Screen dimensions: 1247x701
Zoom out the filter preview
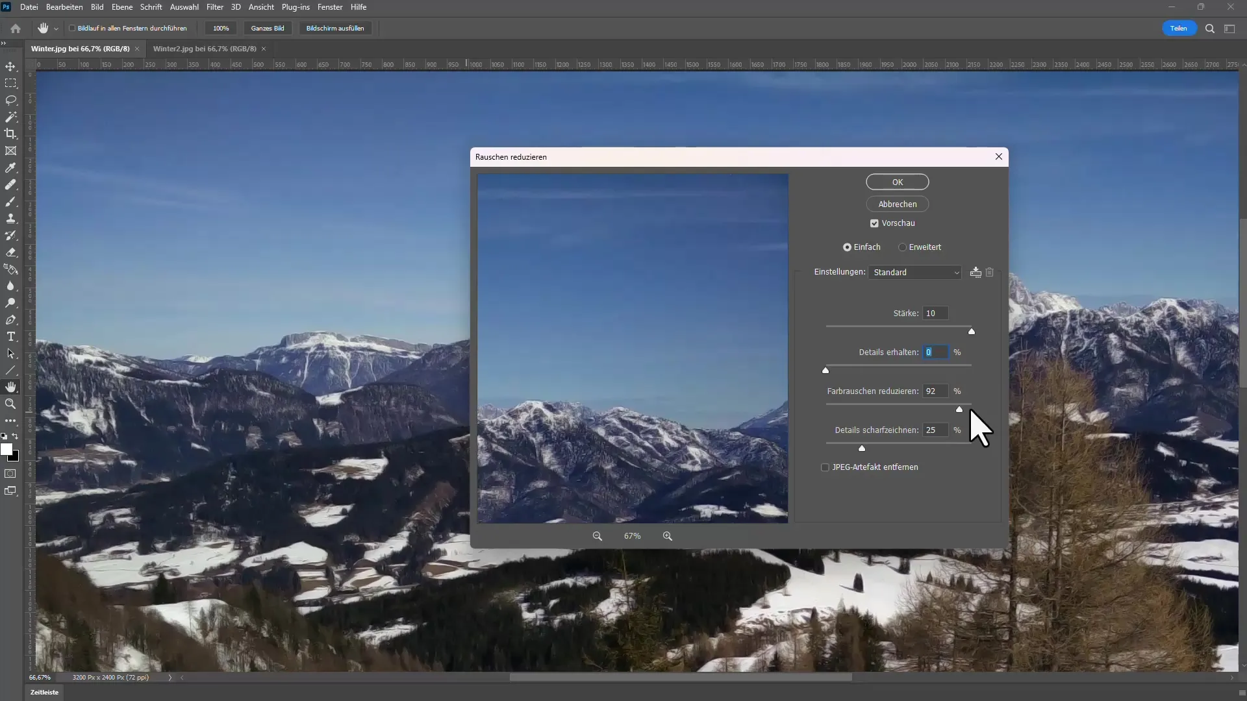pyautogui.click(x=598, y=536)
